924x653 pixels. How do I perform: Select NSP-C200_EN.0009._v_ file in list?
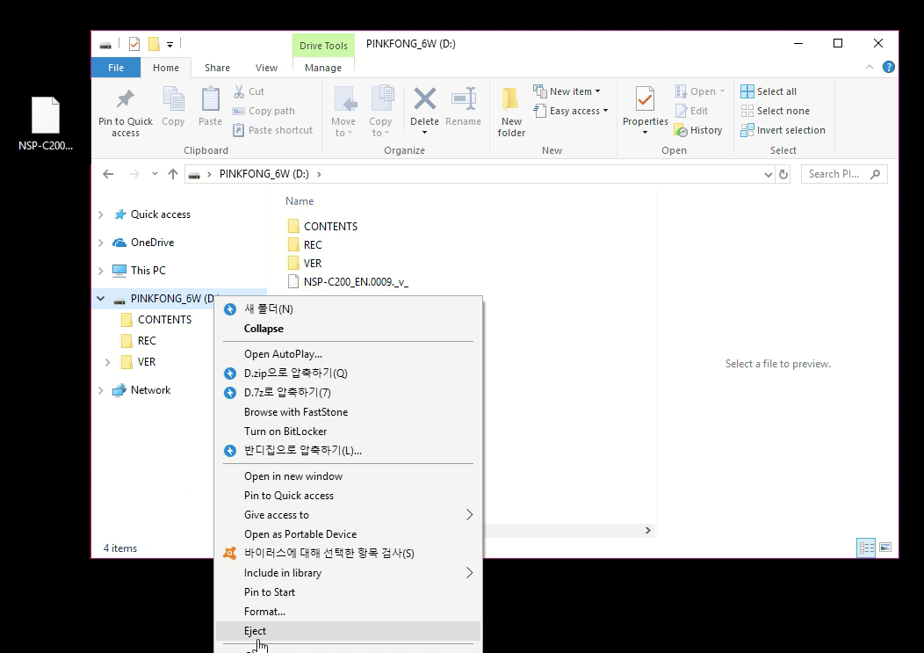[349, 282]
